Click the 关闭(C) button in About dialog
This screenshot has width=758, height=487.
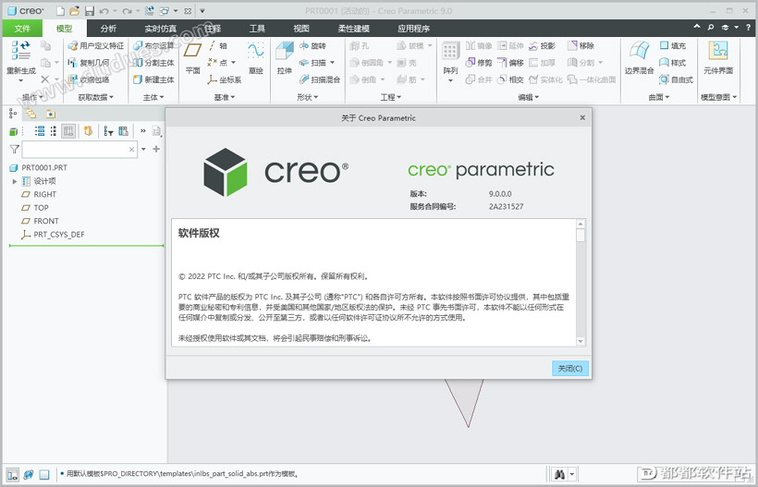pyautogui.click(x=570, y=368)
